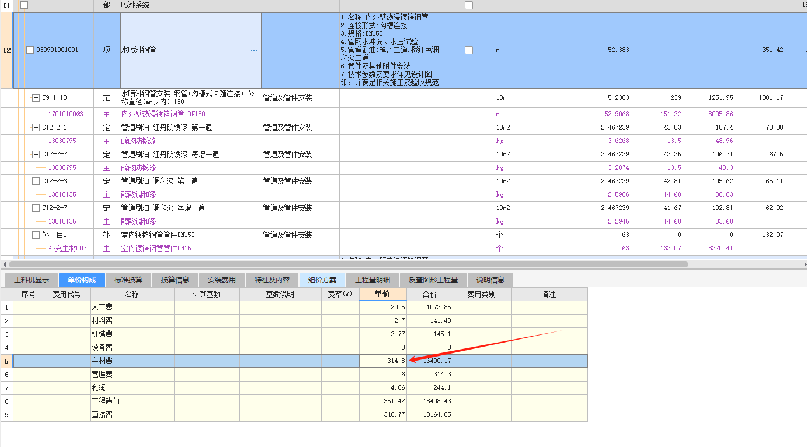Click the 计算基数 column header
The height and width of the screenshot is (447, 807).
[207, 294]
